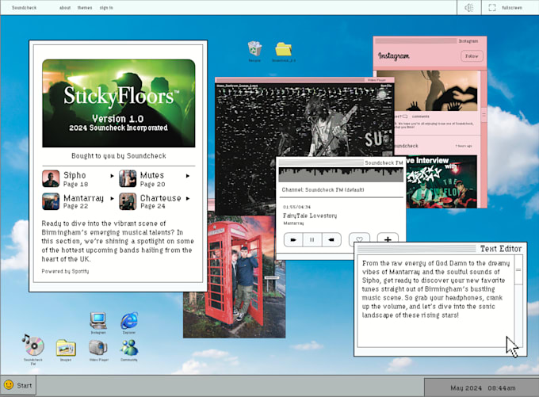Open the themes menu item

click(85, 8)
